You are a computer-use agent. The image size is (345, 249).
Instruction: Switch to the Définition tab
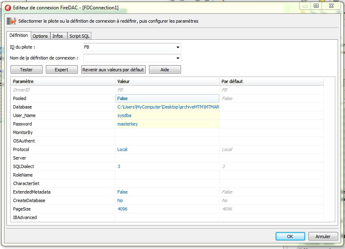19,35
